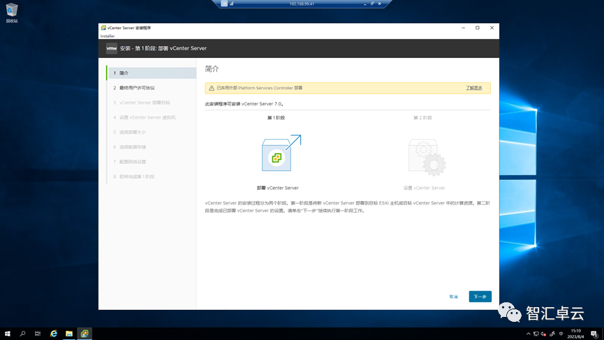Screen dimensions: 604x340
Task: Click the 第 1 阶段 stage label
Action: 276,117
